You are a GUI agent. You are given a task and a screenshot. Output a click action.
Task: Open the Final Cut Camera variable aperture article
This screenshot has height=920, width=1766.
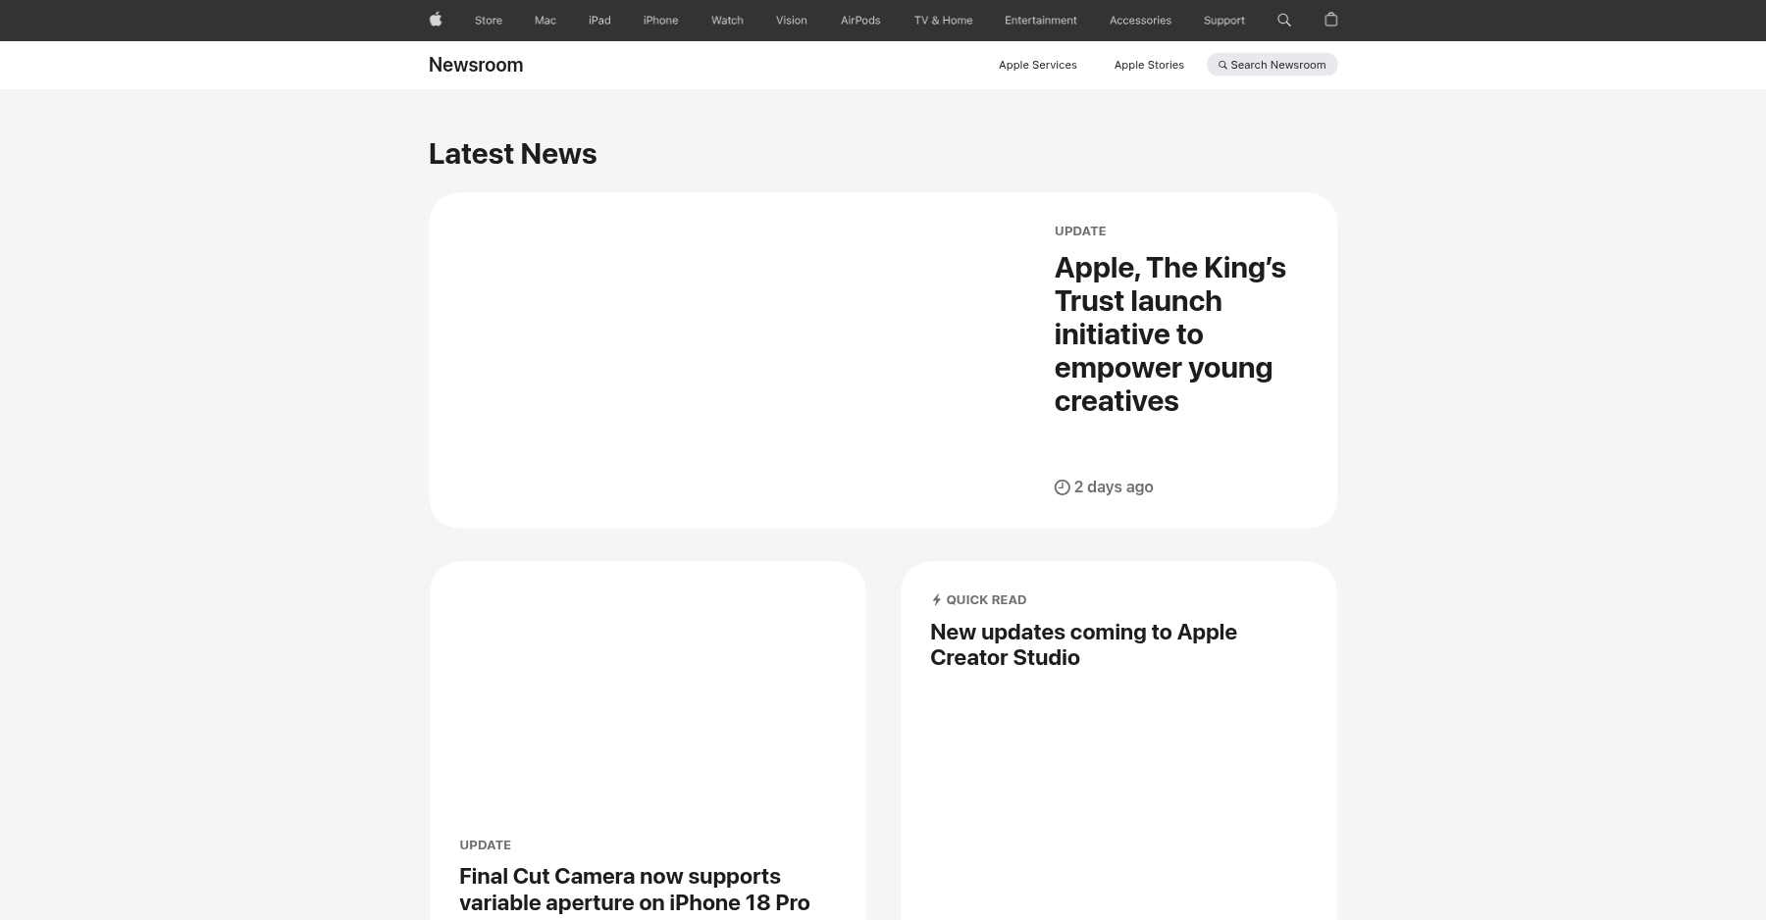click(x=635, y=890)
